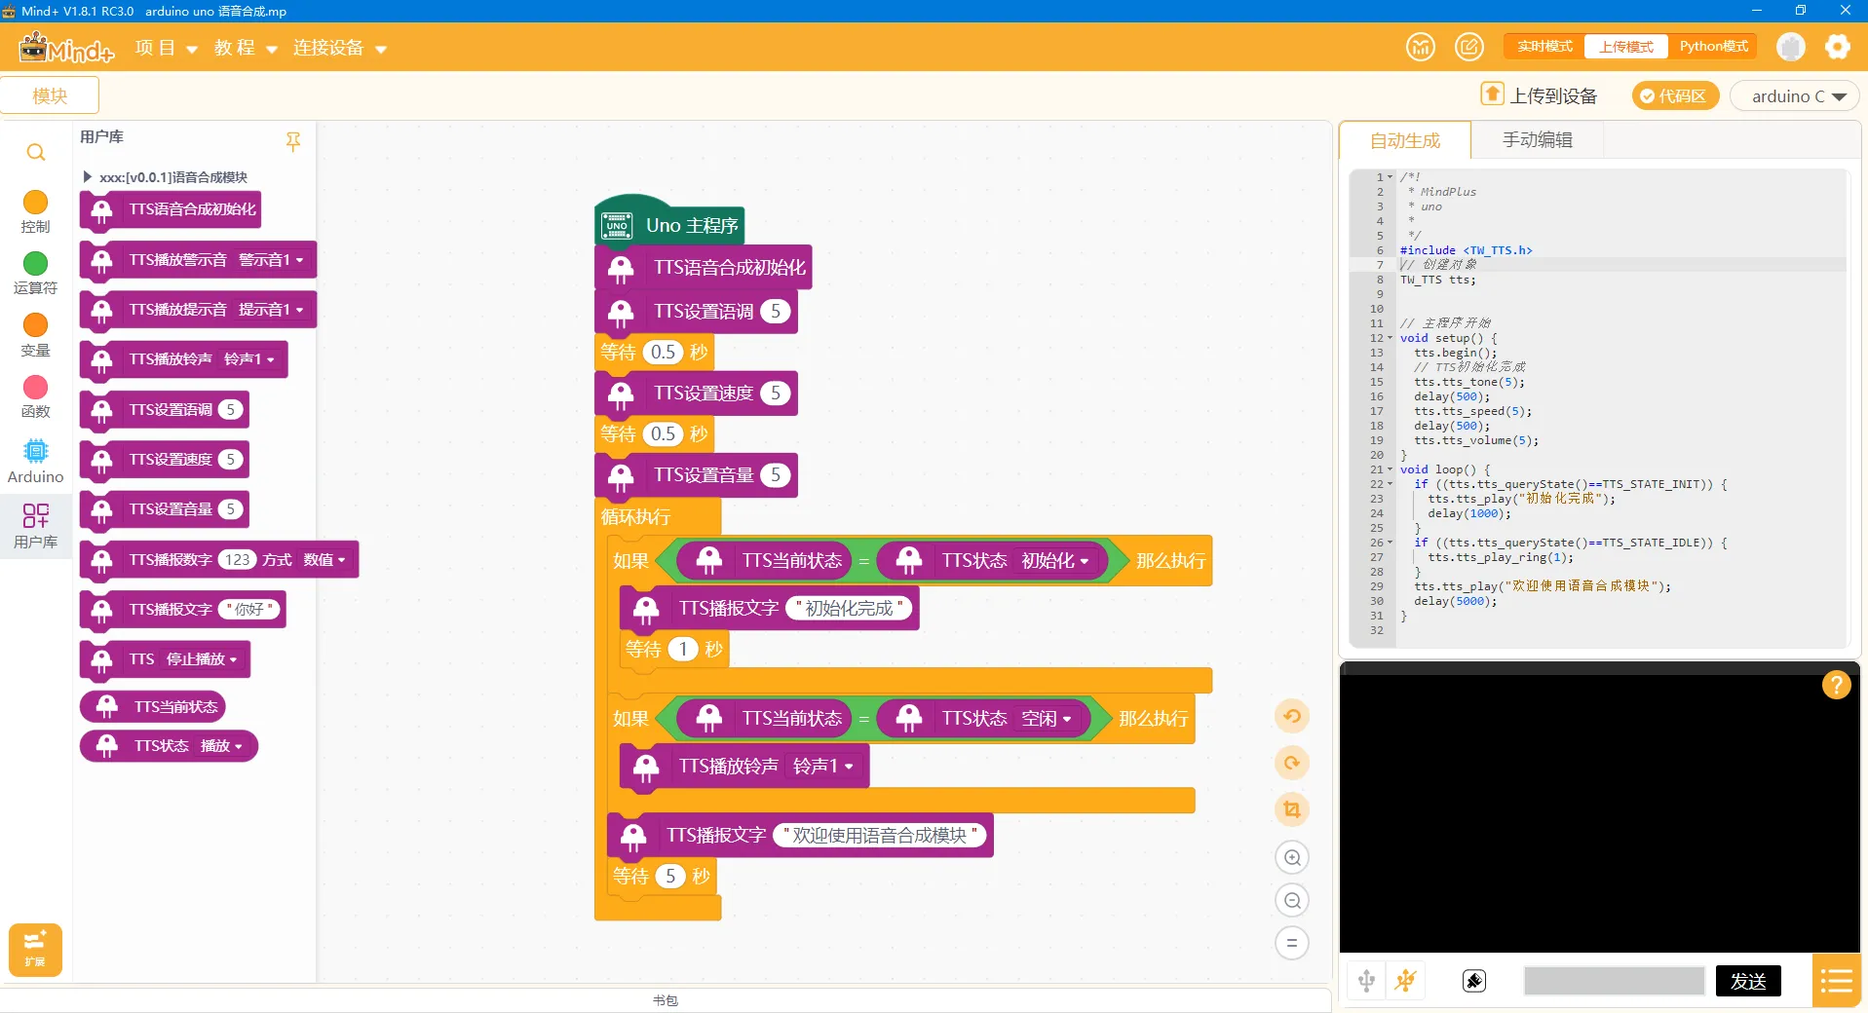
Task: Click the 上传到设备 upload button
Action: pos(1540,95)
